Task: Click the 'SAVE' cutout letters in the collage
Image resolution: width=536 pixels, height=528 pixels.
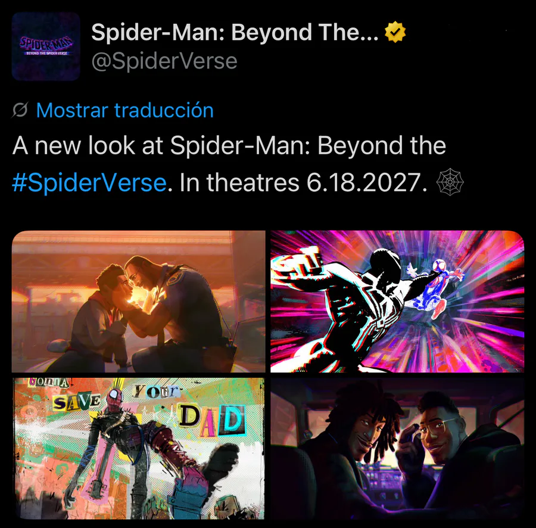Action: [x=77, y=401]
